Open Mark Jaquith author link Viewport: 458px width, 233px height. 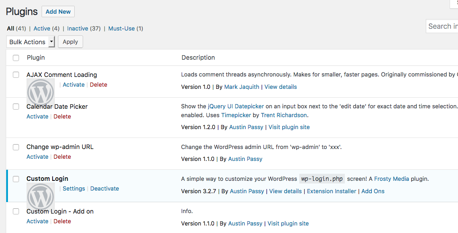pos(241,87)
